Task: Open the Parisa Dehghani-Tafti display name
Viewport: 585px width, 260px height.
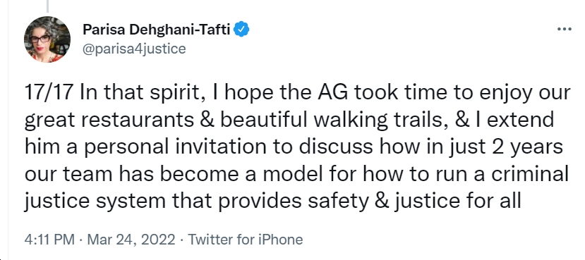Action: [157, 30]
